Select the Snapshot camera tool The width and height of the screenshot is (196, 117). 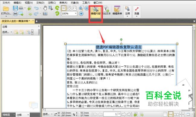[45, 14]
